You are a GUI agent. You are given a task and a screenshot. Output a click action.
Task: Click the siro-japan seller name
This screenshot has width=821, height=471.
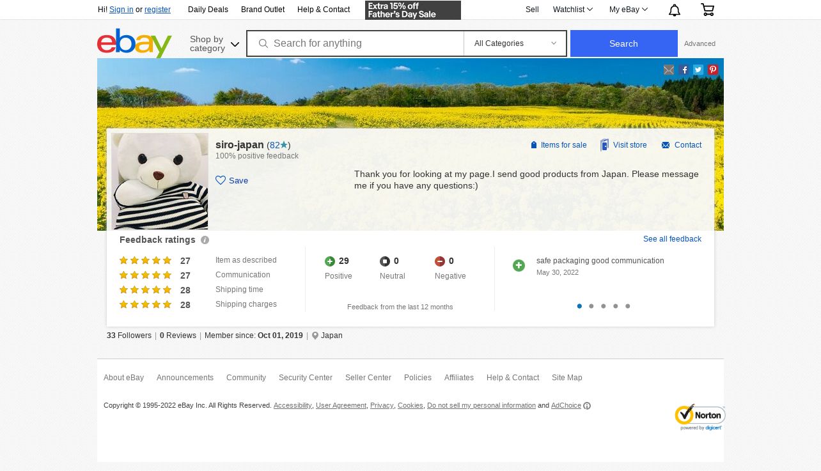239,145
